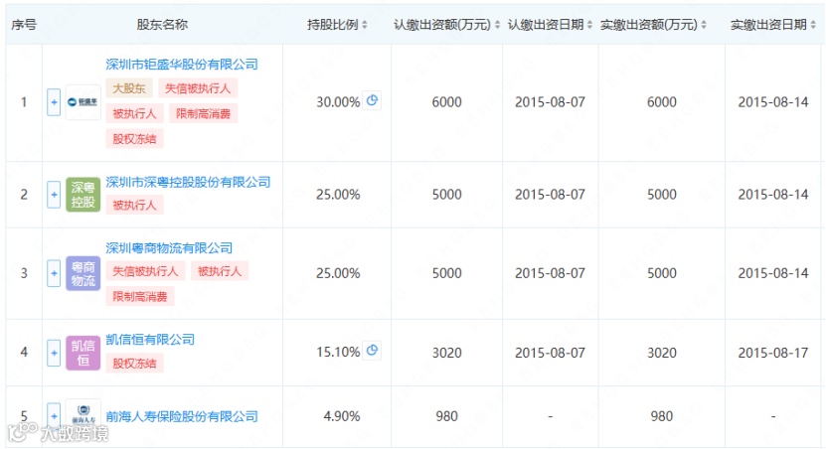Open 钜盛华 company logo
Viewport: 826px width, 449px height.
pos(83,102)
